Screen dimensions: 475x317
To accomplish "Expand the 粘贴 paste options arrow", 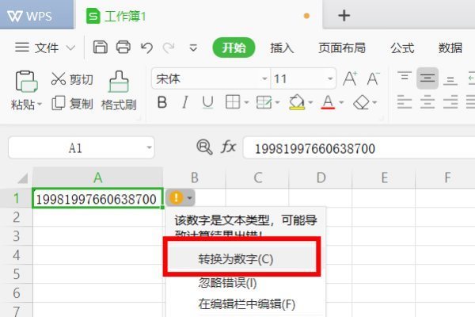I will pyautogui.click(x=40, y=105).
